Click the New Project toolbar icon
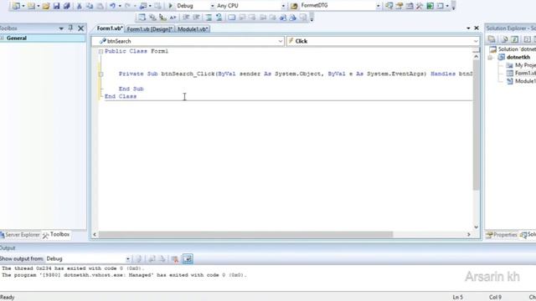This screenshot has width=536, height=301. (x=16, y=6)
